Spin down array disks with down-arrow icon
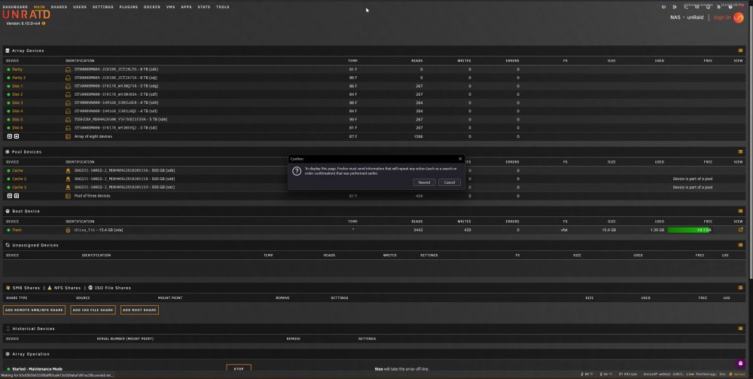The image size is (753, 379). pyautogui.click(x=10, y=136)
